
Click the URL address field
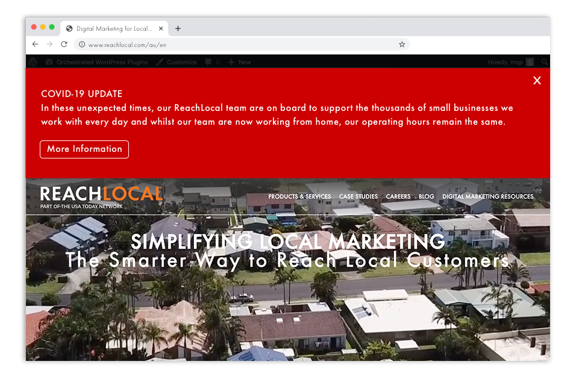[242, 45]
